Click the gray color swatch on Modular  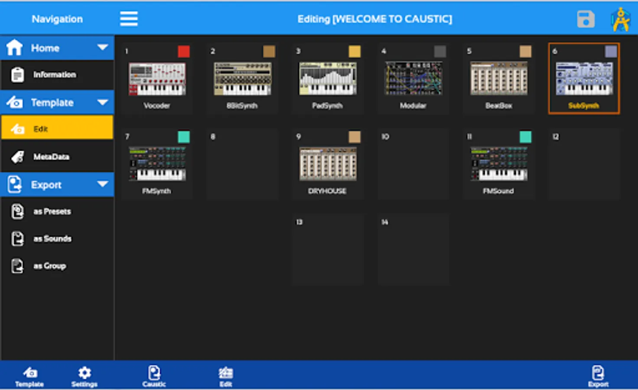440,52
